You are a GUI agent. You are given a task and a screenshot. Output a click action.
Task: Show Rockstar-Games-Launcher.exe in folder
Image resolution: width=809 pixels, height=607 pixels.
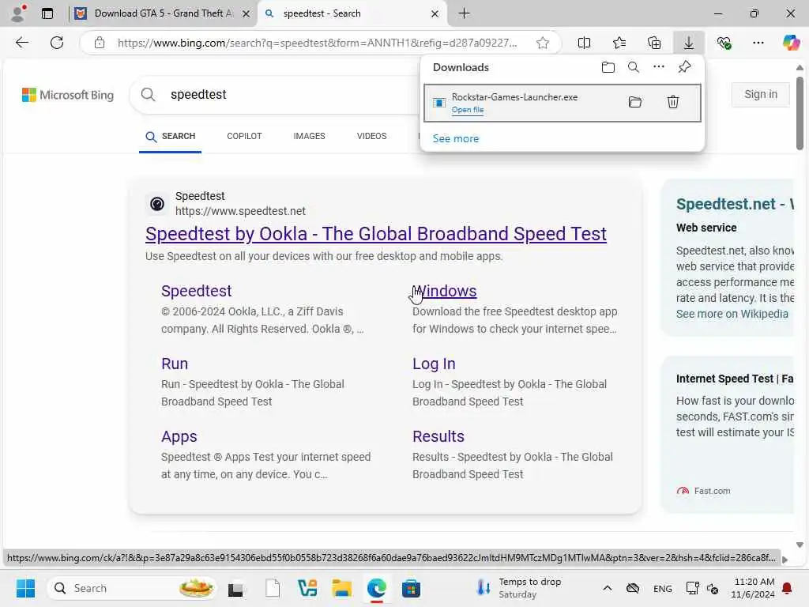[x=635, y=102]
